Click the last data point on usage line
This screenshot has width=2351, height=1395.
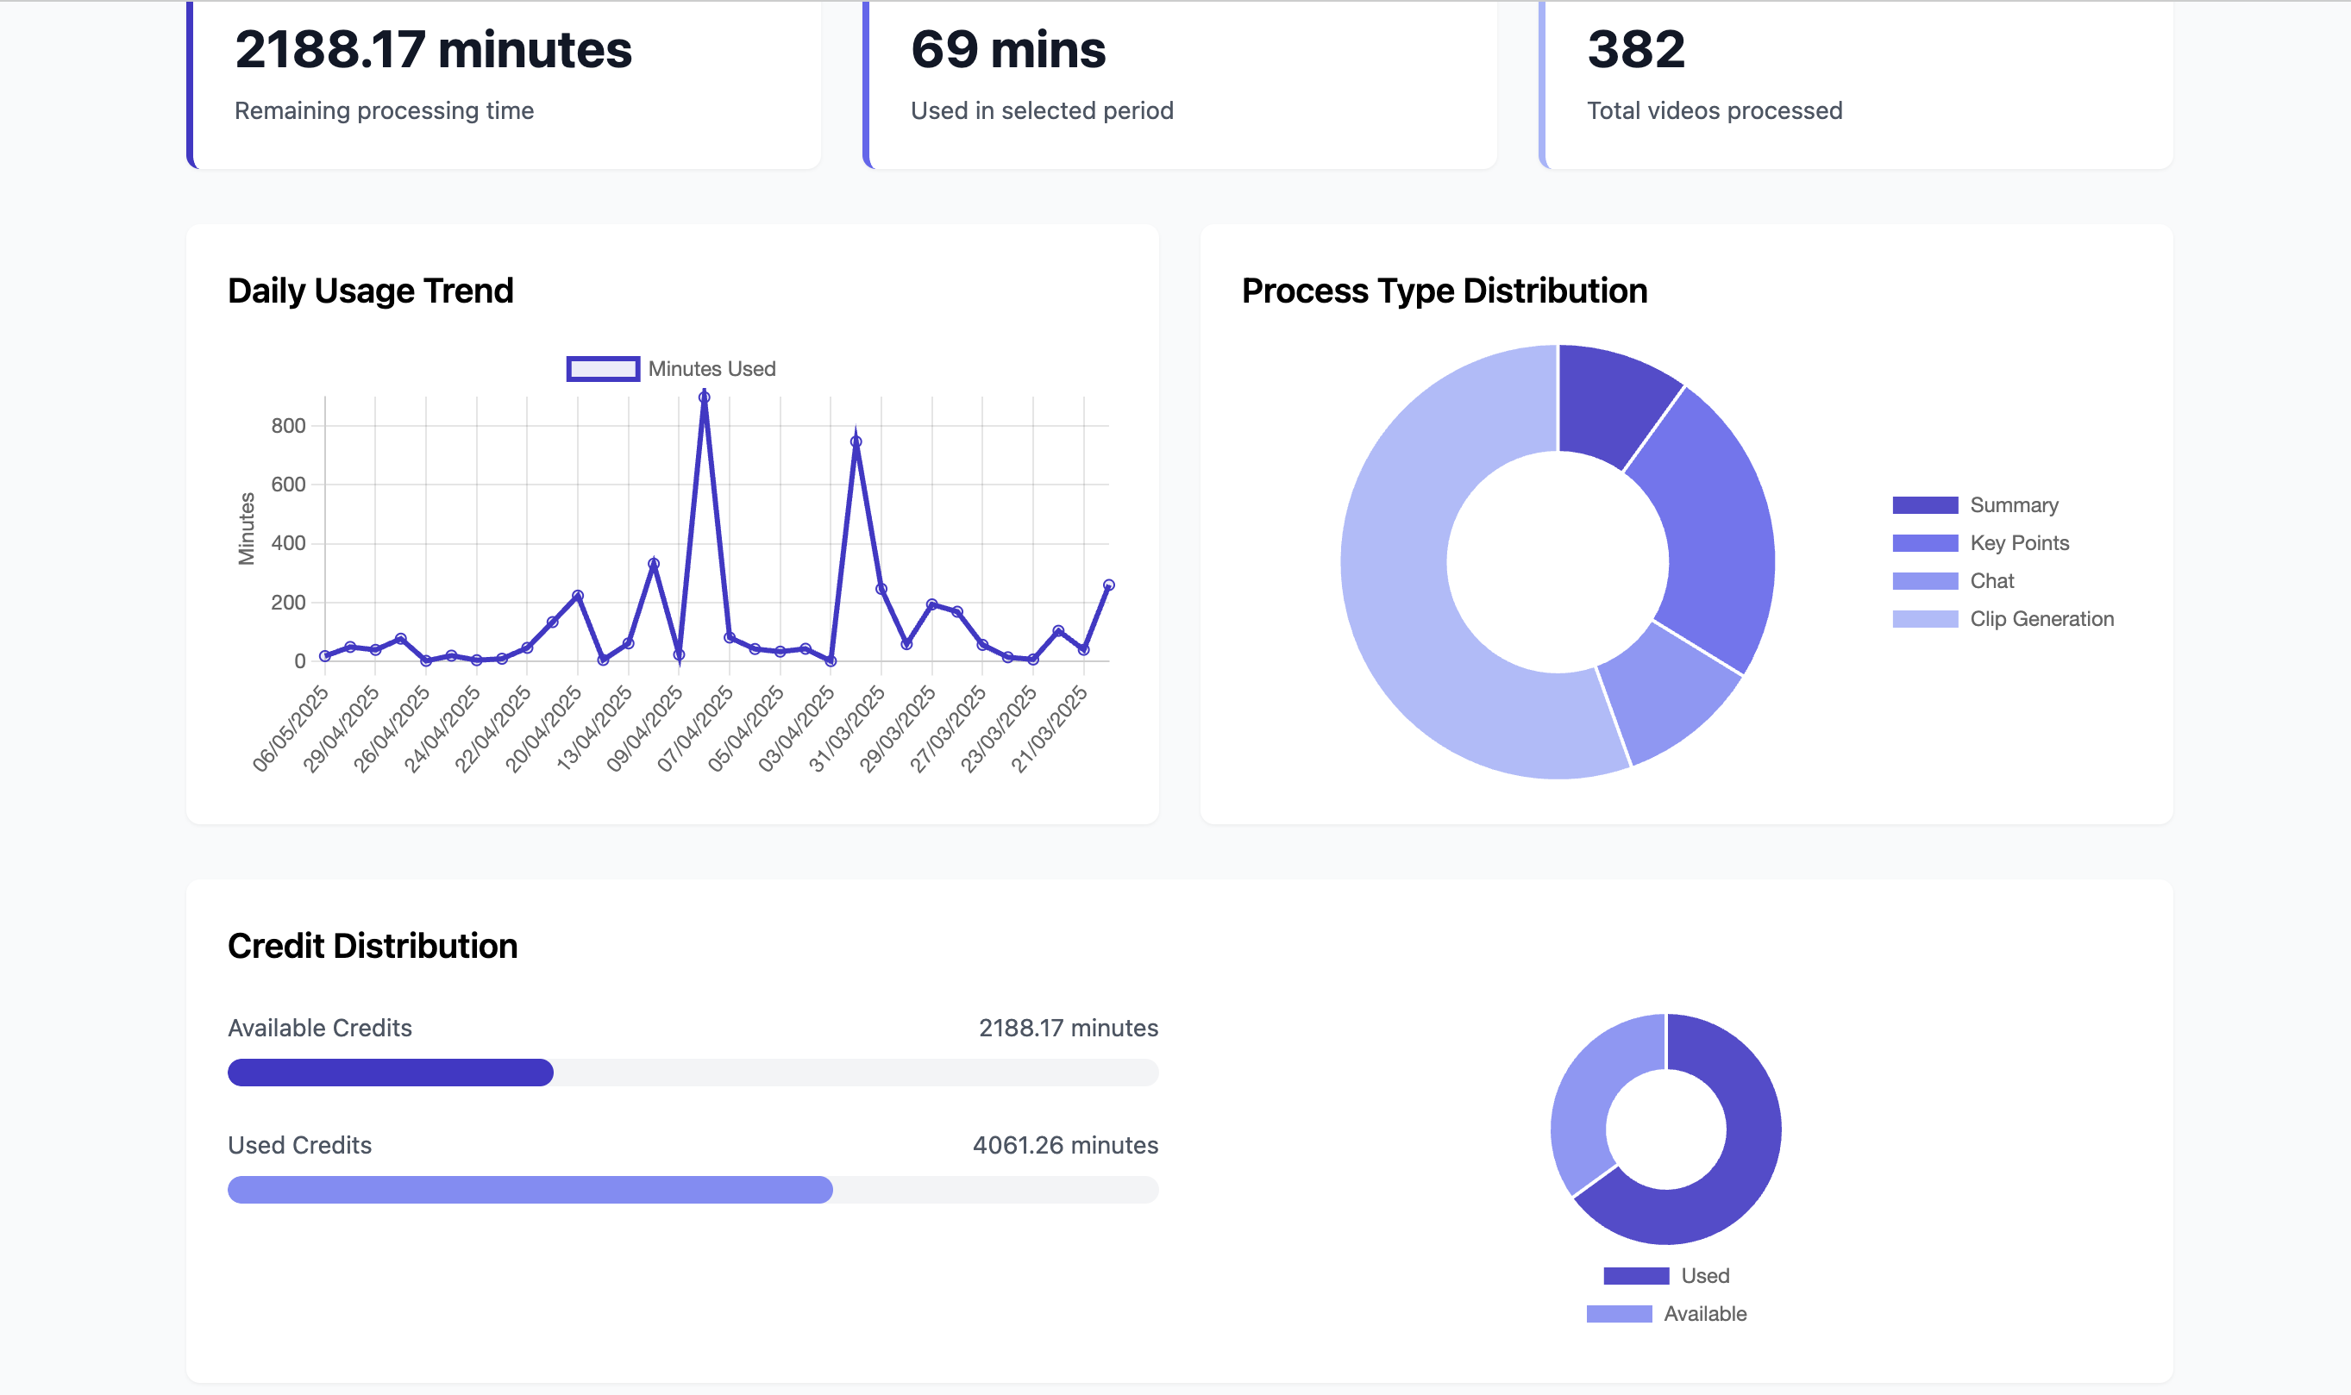[1108, 585]
